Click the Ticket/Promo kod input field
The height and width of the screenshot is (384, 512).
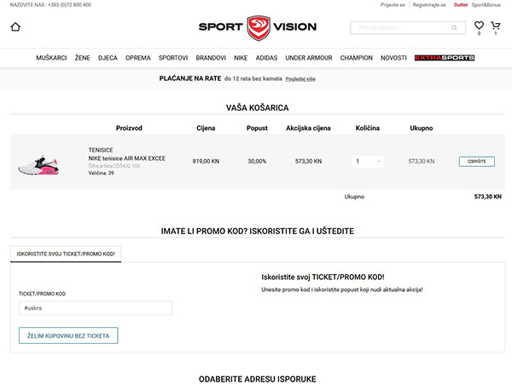pyautogui.click(x=96, y=308)
